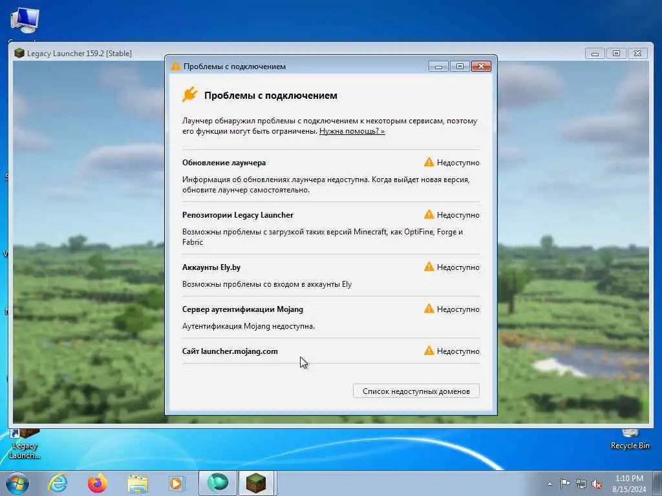Viewport: 662px width, 496px height.
Task: Select the 'Репозитории Legacy Launcher' heading
Action: [x=238, y=215]
